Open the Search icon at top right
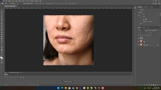Viewport: 161px width, 90px height. (153, 3)
